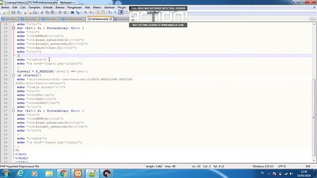Click line 37 with $_SESSION['level']
The width and height of the screenshot is (317, 178).
coord(52,71)
